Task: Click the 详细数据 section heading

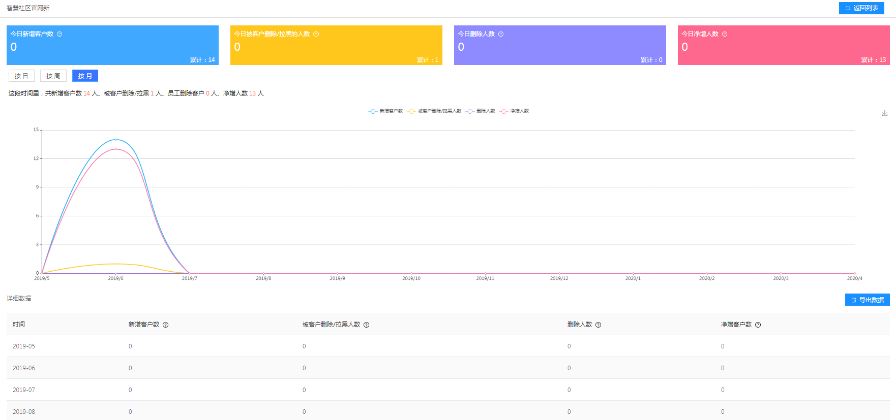Action: [x=19, y=299]
